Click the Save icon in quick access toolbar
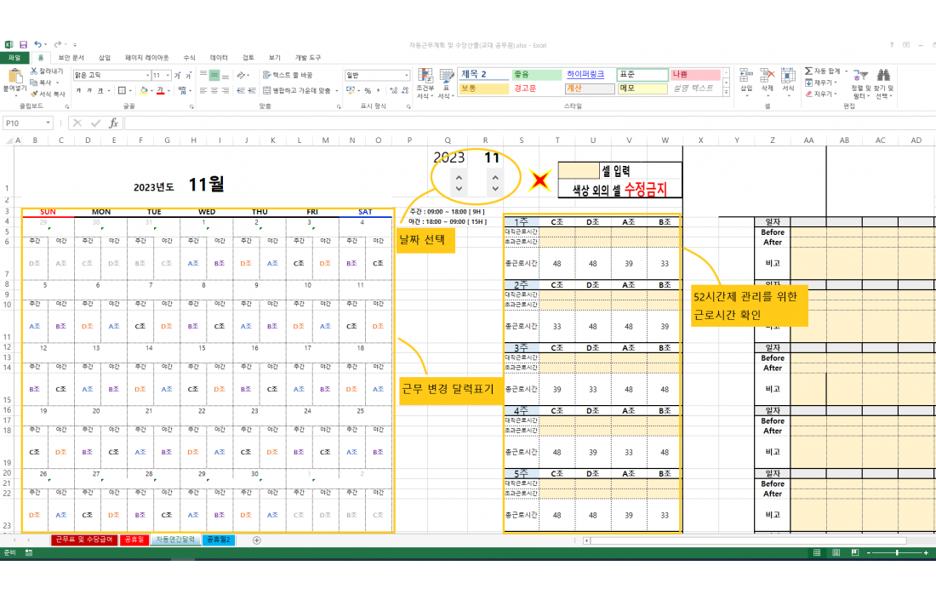The height and width of the screenshot is (600, 936). [x=23, y=44]
